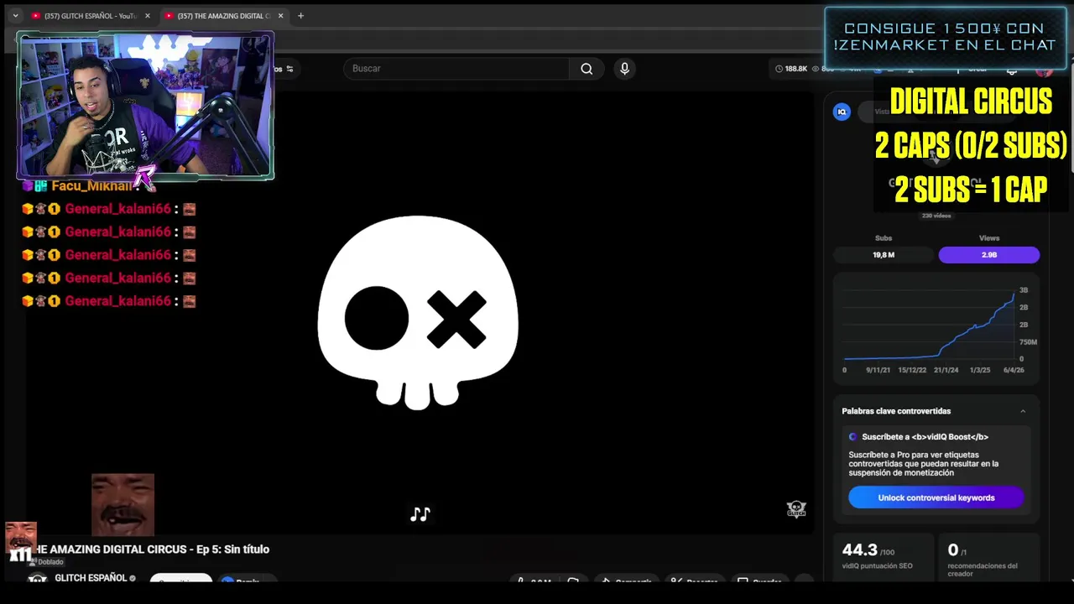This screenshot has height=604, width=1074.
Task: Close THE AMAZING DIGITAL CIRCUS tab
Action: click(x=280, y=16)
